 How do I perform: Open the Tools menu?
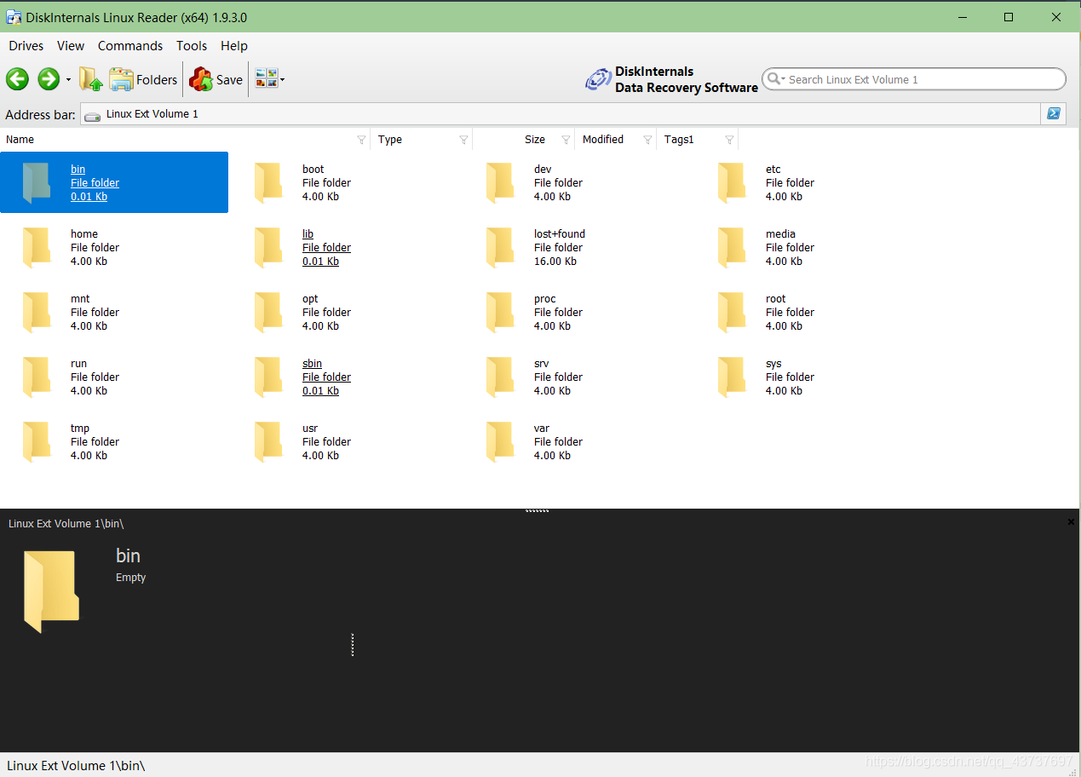coord(192,46)
